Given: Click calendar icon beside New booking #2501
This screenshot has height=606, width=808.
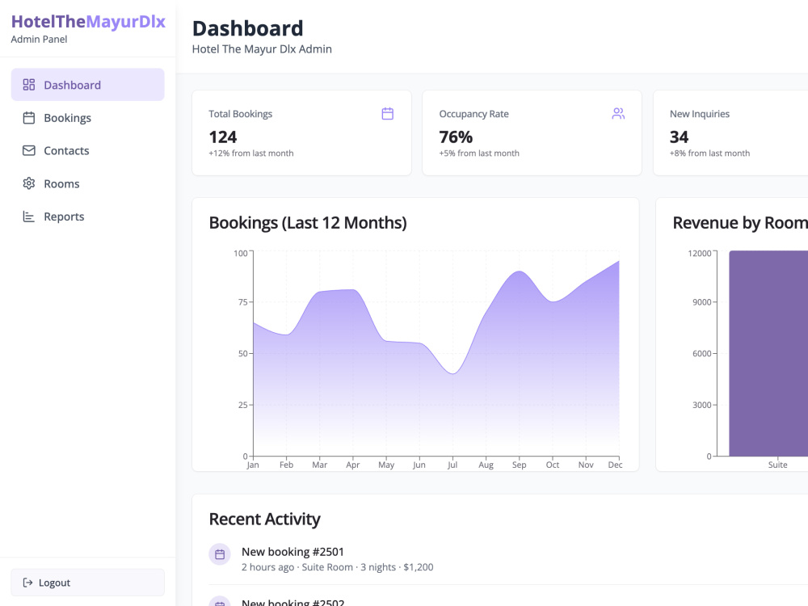Looking at the screenshot, I should click(220, 554).
